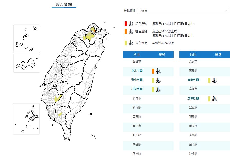Viewport: 247px width, 158px height.
Task: Expand 桃園市 district list with plus
Action: (141, 89)
